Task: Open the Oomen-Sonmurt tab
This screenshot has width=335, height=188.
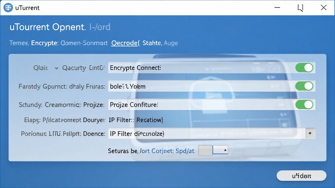Action: [84, 43]
